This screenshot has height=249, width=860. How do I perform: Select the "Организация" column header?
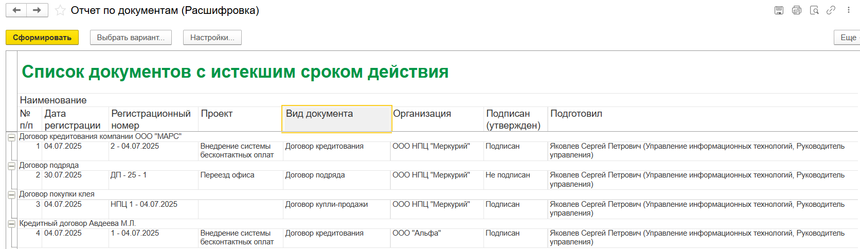[x=422, y=114]
